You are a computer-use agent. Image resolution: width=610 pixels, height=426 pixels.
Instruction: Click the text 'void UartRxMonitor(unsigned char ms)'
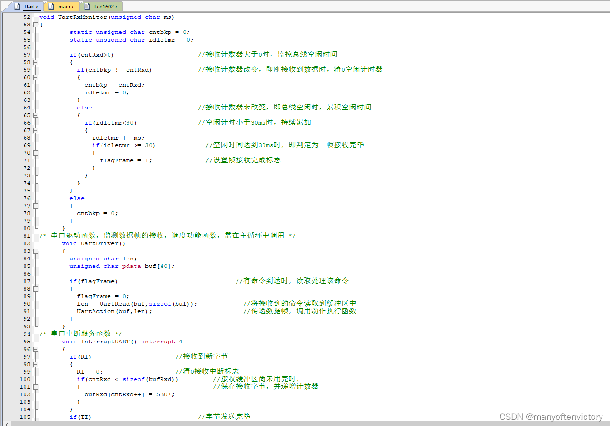pyautogui.click(x=107, y=17)
